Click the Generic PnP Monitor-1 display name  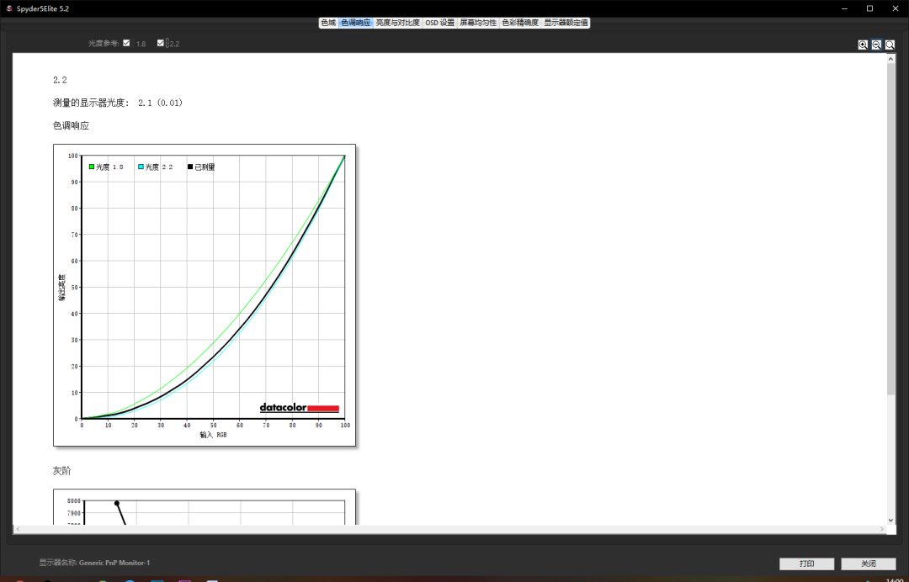(114, 563)
